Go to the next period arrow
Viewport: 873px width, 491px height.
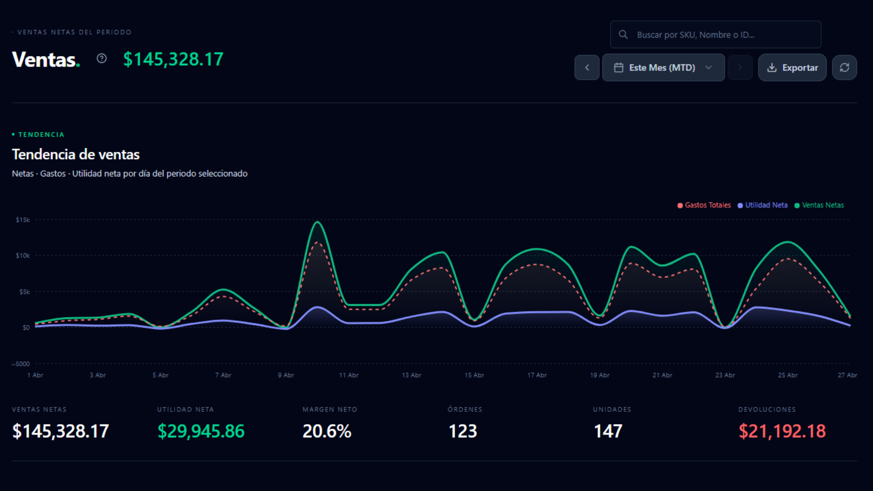[x=740, y=68]
